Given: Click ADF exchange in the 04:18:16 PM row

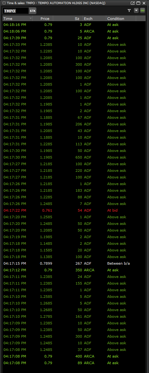Looking at the screenshot, I should [87, 25].
